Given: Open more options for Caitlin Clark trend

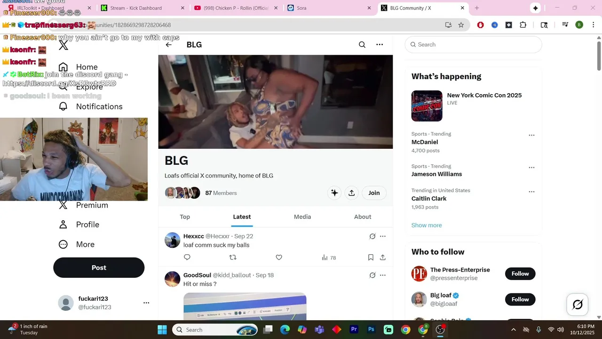Looking at the screenshot, I should [531, 192].
